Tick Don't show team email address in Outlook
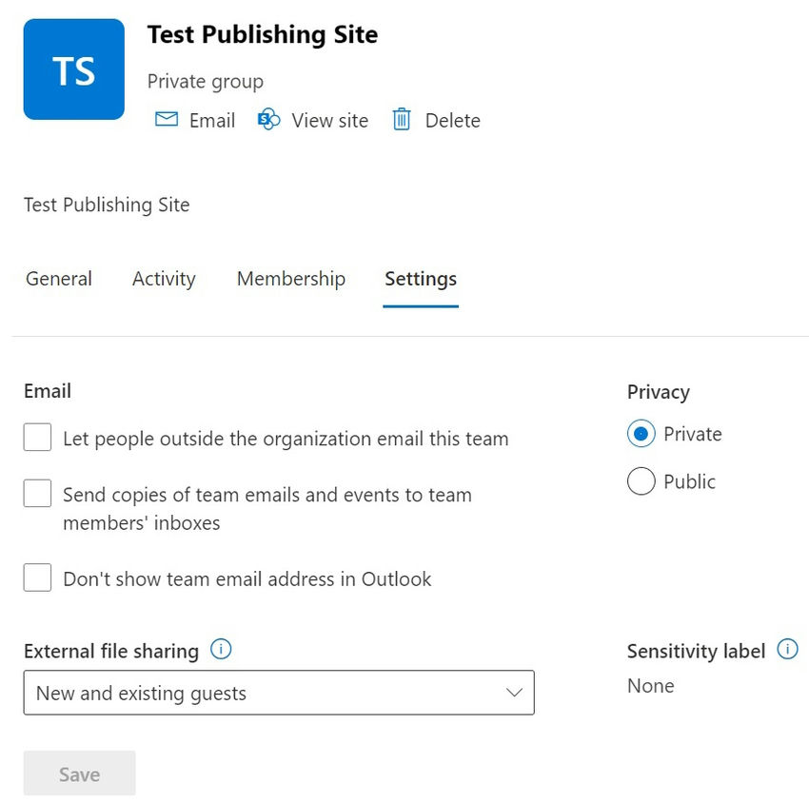 37,578
